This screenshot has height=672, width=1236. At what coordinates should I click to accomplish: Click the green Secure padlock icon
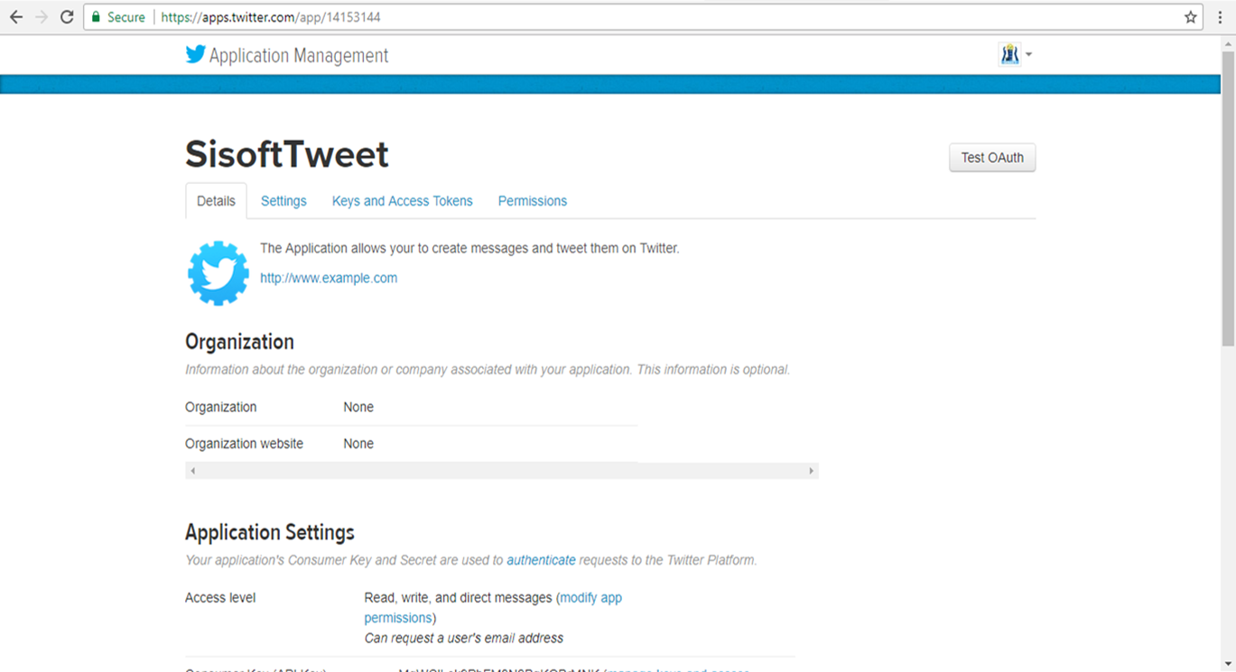tap(97, 17)
